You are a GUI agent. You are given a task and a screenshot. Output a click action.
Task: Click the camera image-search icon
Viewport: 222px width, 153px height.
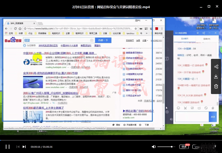(92, 40)
